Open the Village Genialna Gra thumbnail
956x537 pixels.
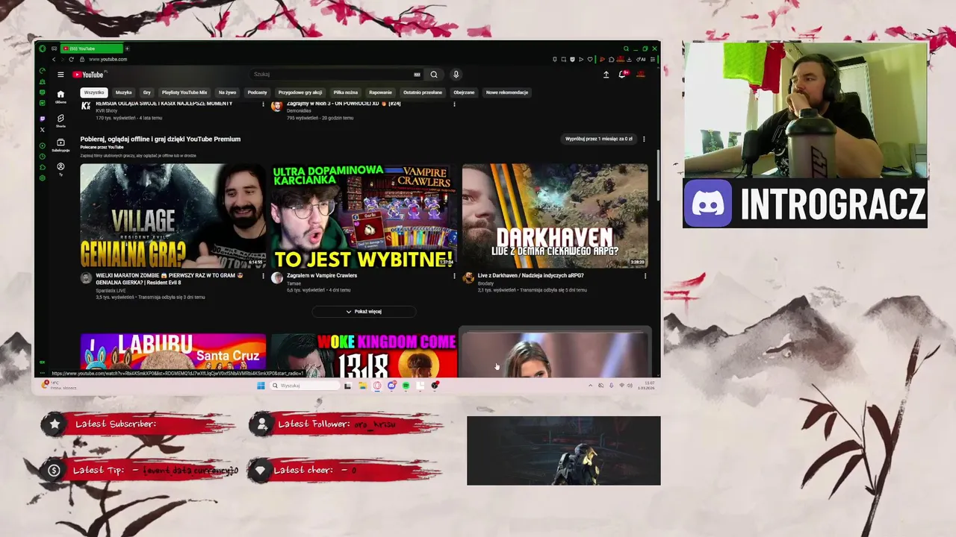tap(173, 216)
